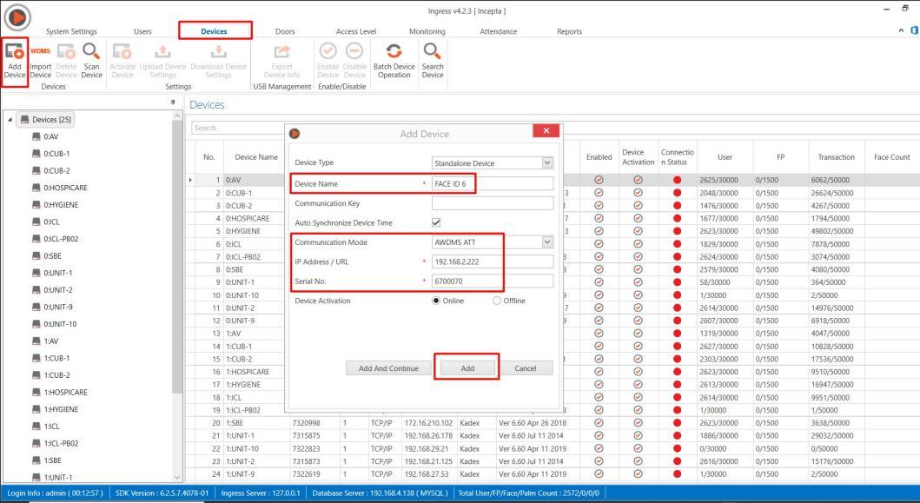The height and width of the screenshot is (503, 920).
Task: Click the row indicator arrow for row 1
Action: (x=190, y=180)
